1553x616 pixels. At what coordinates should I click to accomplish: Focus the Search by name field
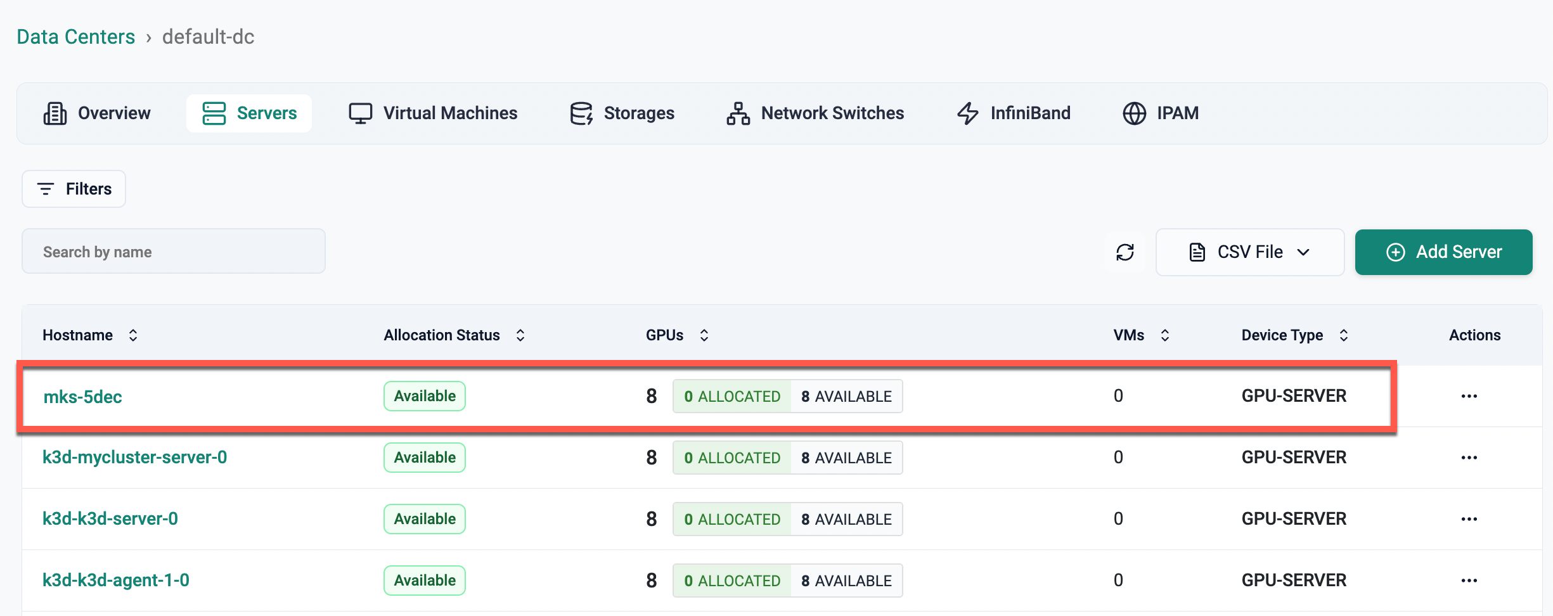click(x=174, y=252)
